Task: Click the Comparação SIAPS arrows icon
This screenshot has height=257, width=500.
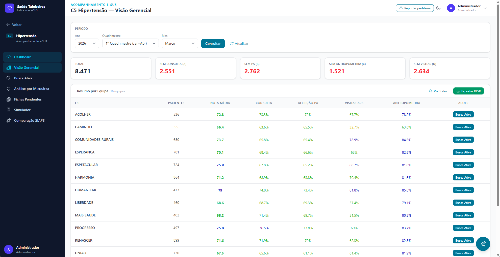Action: (9, 120)
